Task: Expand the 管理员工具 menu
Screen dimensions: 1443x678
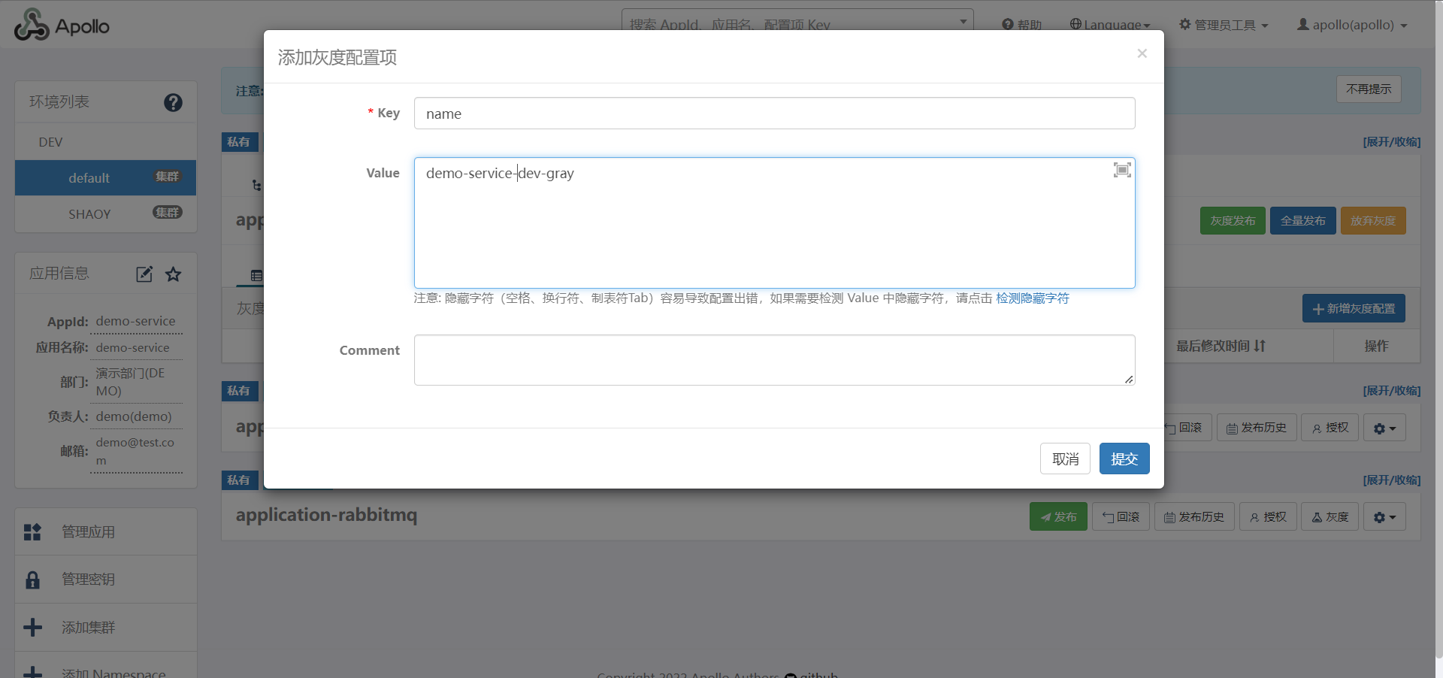Action: tap(1224, 25)
